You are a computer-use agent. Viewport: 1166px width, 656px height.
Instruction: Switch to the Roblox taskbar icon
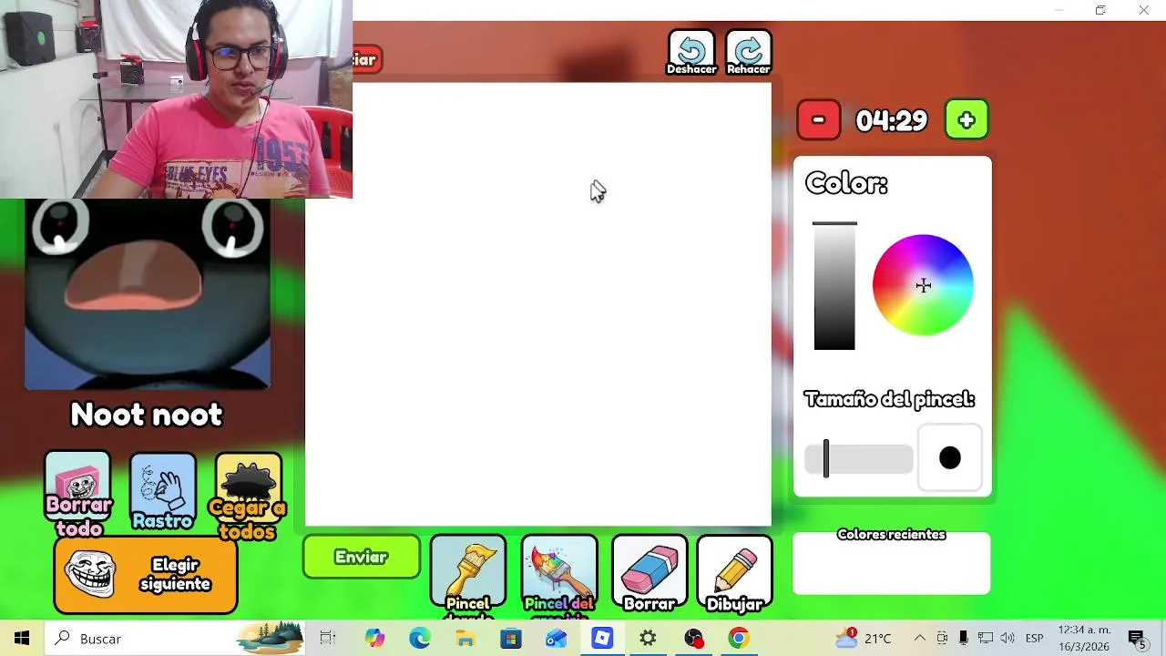point(602,639)
